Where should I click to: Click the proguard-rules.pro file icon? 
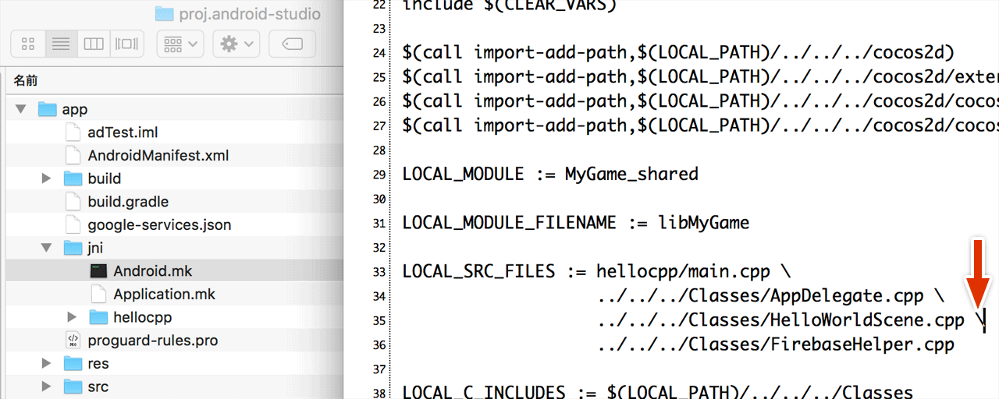[73, 341]
